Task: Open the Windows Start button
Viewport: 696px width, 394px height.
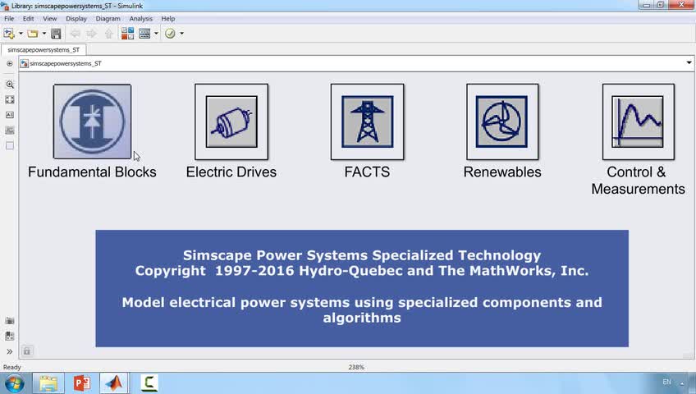Action: tap(14, 383)
